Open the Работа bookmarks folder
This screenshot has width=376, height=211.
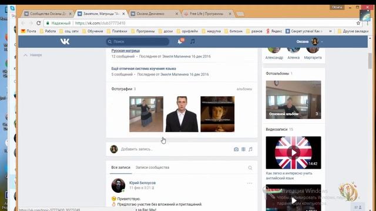click(48, 31)
